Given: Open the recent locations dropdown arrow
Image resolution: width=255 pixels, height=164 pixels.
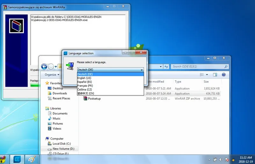Looking at the screenshot, I should [x=56, y=67].
